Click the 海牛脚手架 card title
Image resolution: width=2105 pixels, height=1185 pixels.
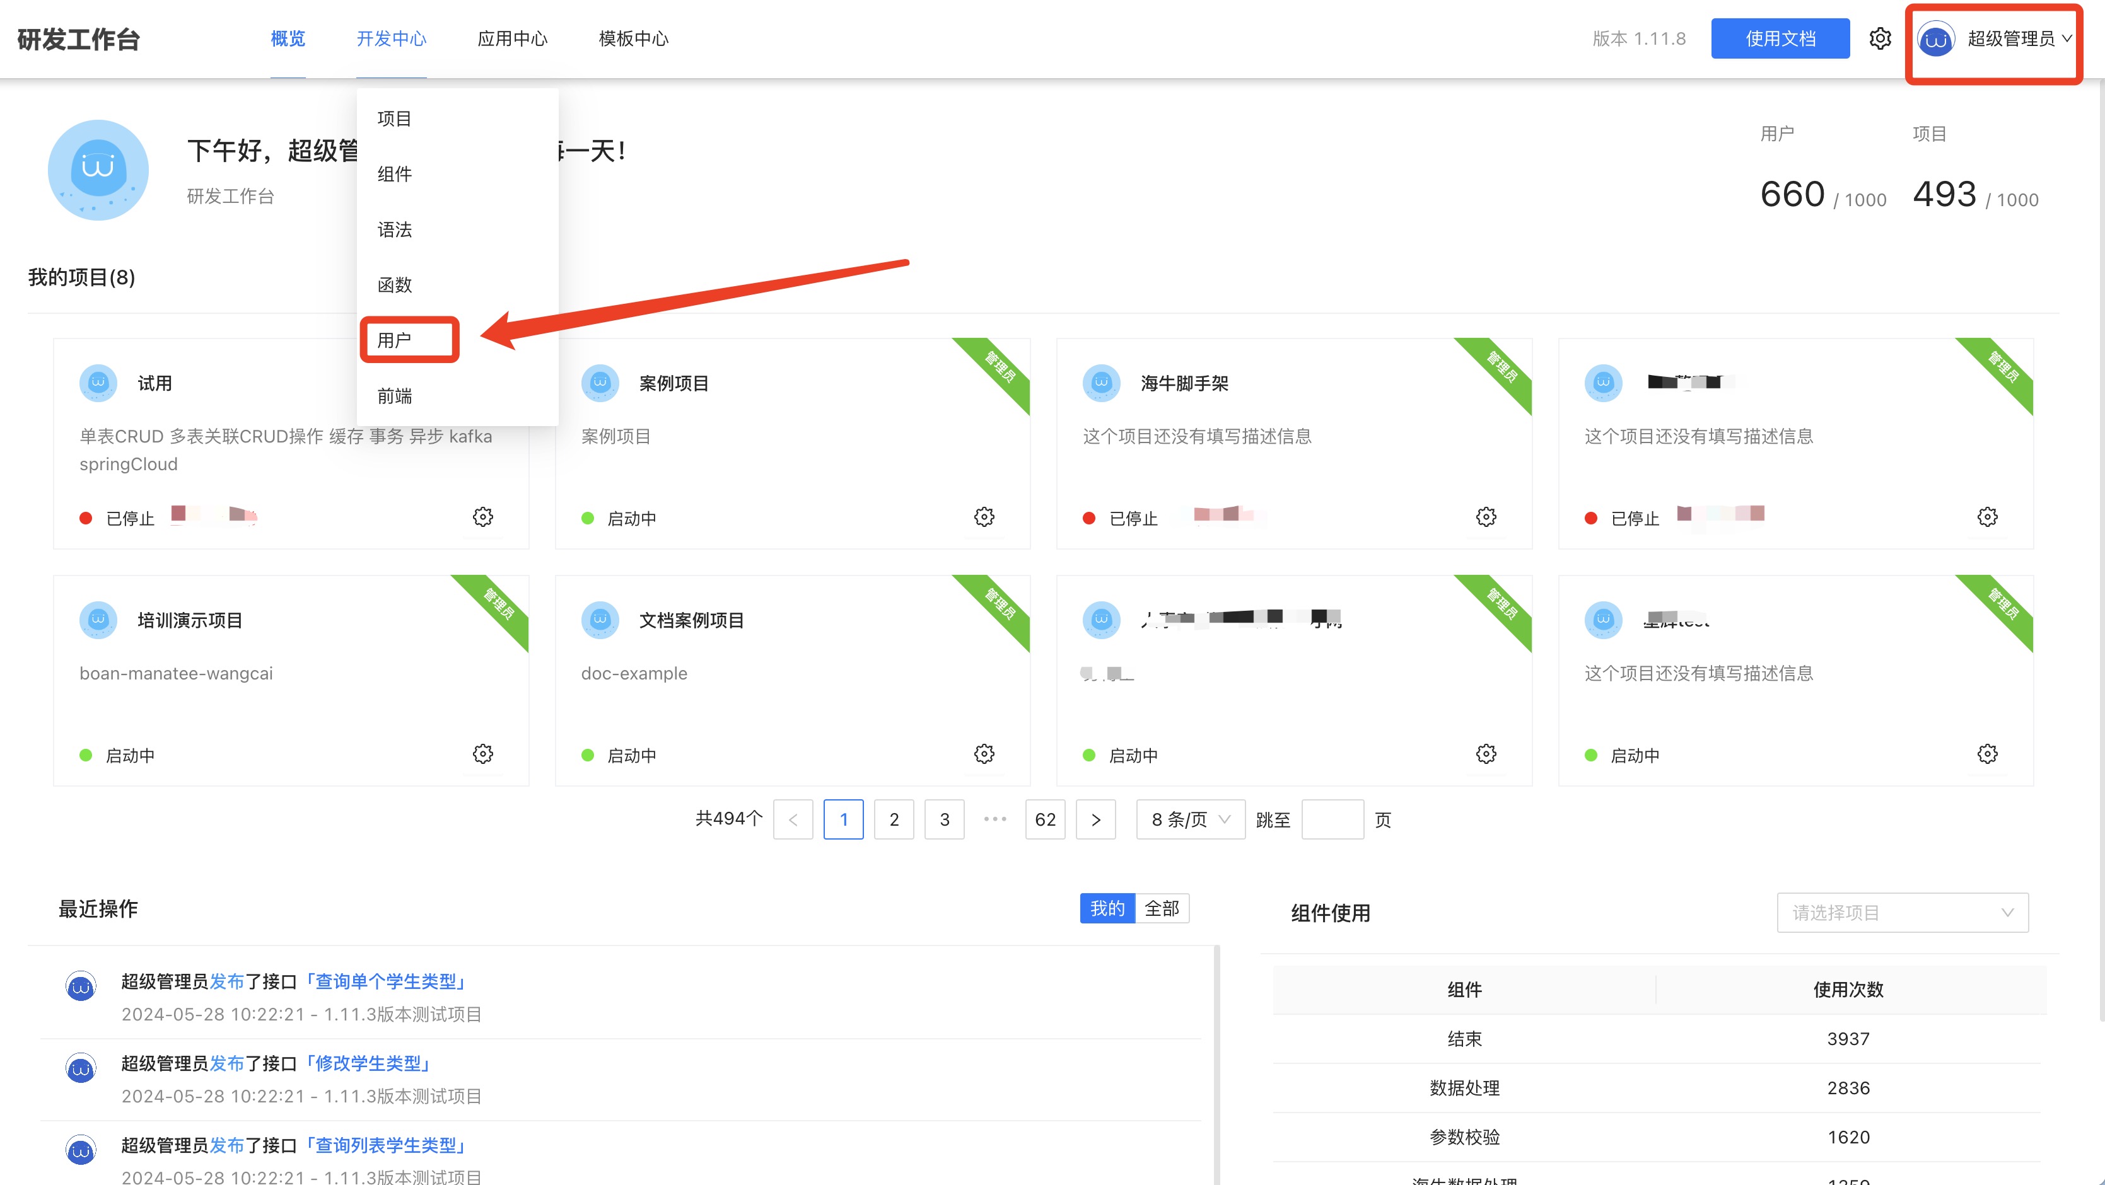click(x=1184, y=383)
